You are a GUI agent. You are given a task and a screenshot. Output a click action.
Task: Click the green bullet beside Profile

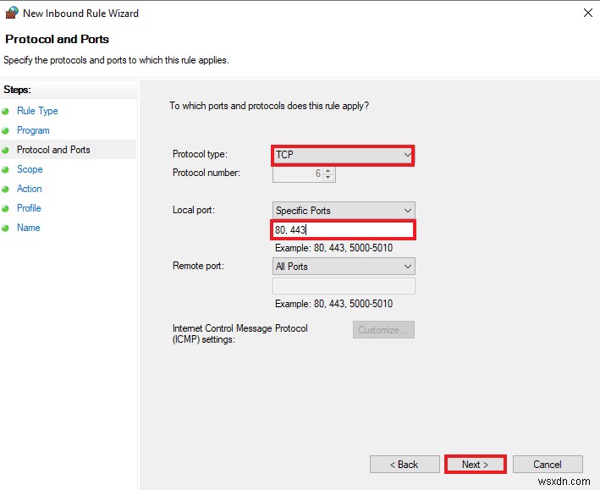point(5,209)
